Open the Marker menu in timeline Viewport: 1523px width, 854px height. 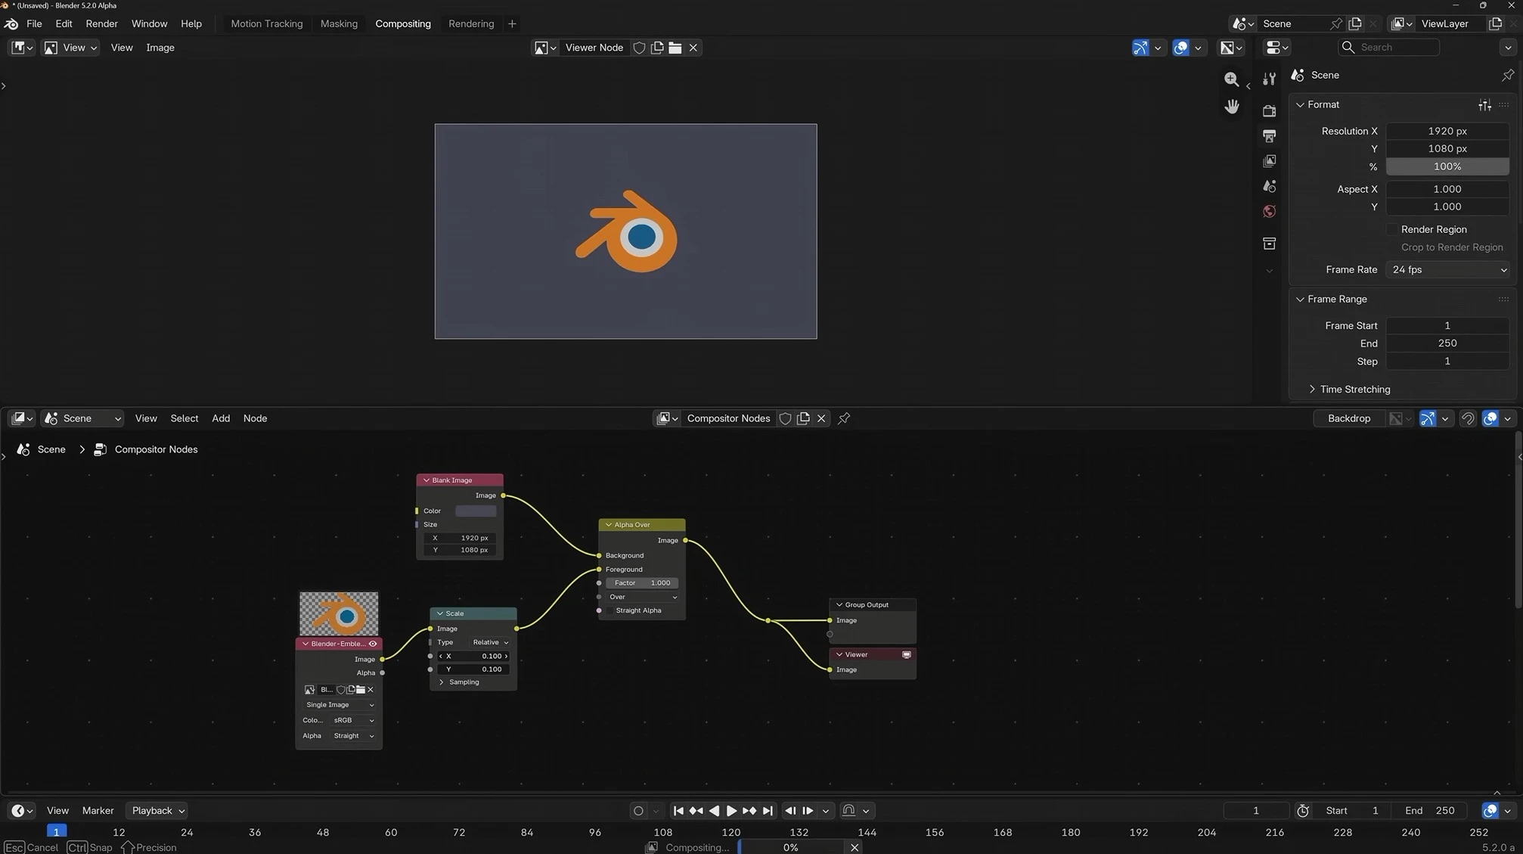pos(98,811)
